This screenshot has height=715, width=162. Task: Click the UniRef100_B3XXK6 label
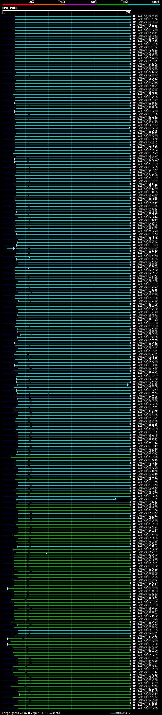(145, 393)
